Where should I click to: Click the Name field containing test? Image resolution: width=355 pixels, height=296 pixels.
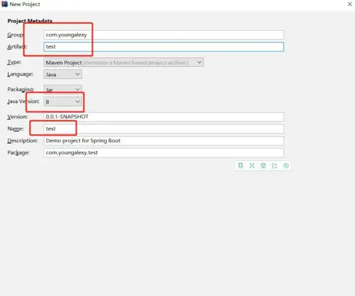tap(164, 128)
